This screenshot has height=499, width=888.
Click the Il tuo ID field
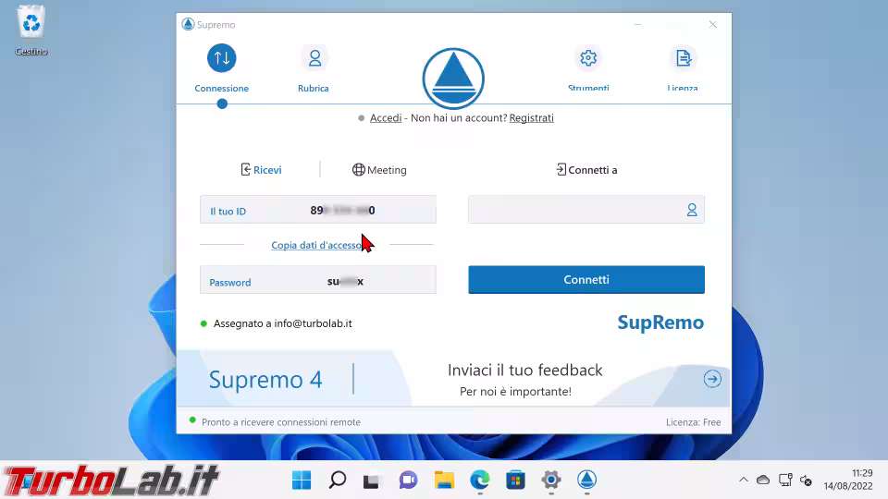point(317,210)
